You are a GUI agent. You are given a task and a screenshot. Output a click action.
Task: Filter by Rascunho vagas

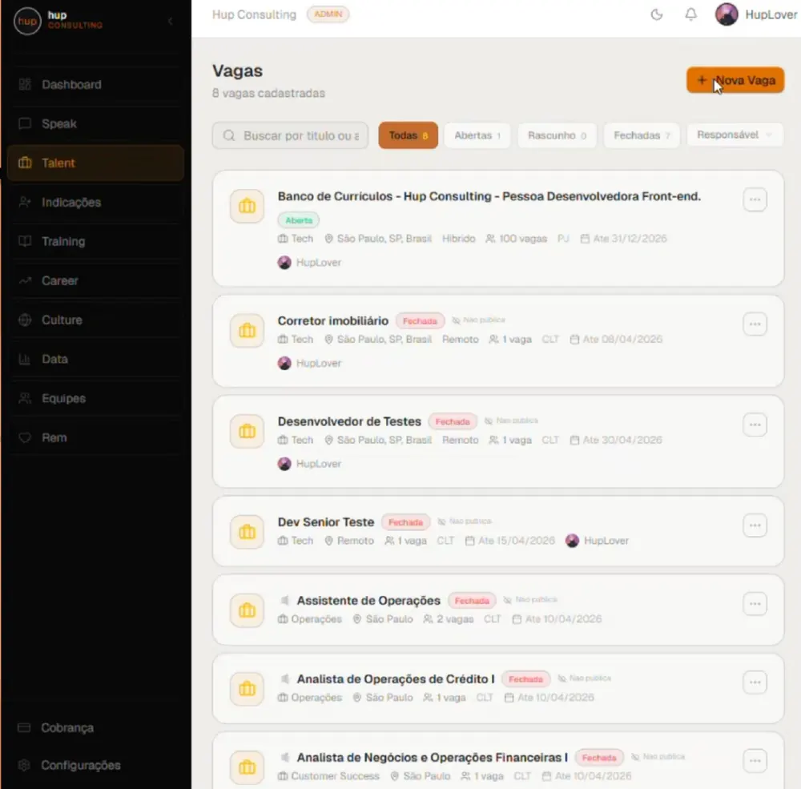557,135
